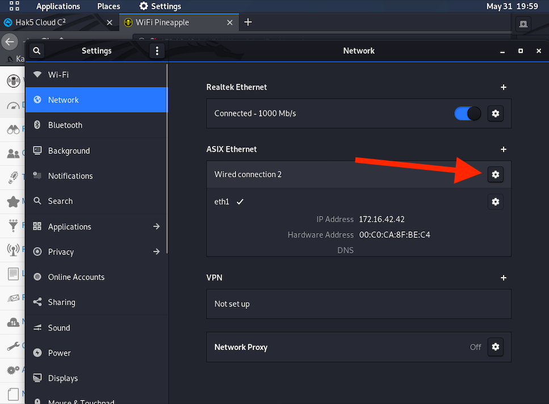549x404 pixels.
Task: Switch to the Hak5 Cloud C² tab
Action: tap(60, 22)
